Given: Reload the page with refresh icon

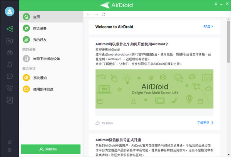Looking at the screenshot, I should (104, 14).
